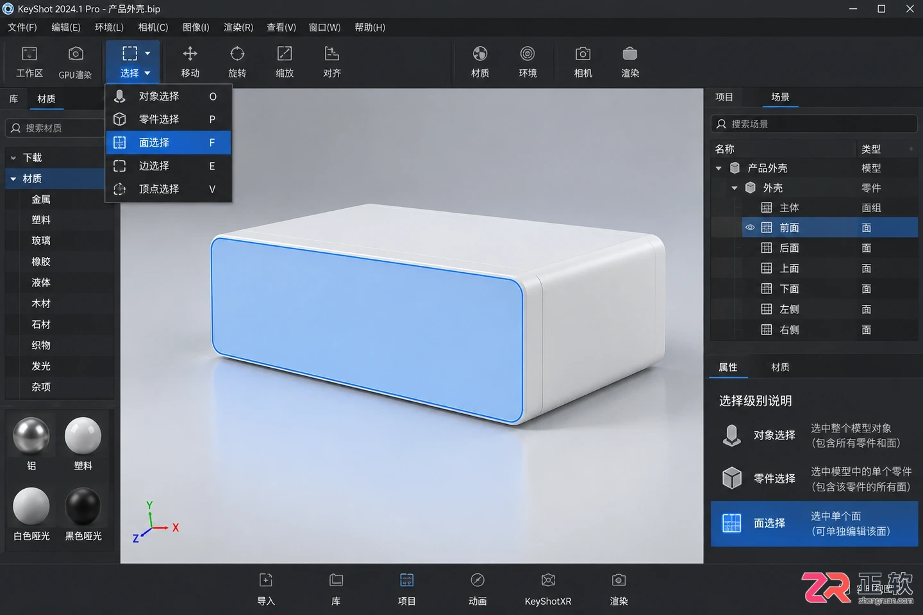Viewport: 923px width, 615px height.
Task: Choose 对象选择 from selection menu
Action: 168,96
